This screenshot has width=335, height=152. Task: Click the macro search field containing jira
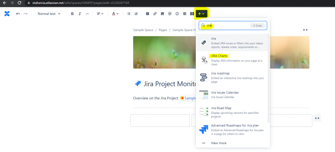tap(233, 25)
